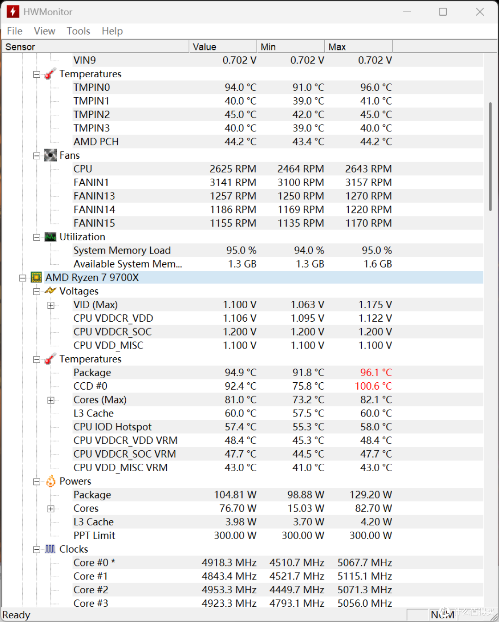The image size is (499, 622).
Task: Expand the Cores (Max) temperature node
Action: click(51, 400)
